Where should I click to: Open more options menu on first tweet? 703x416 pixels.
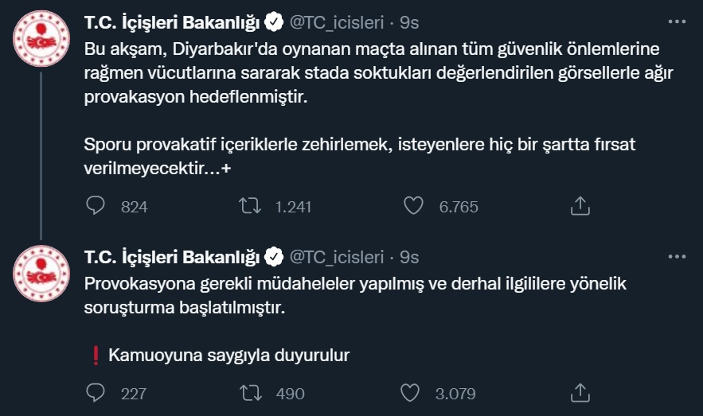(677, 21)
